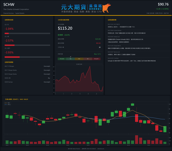Click the $115.20 average target price
This screenshot has height=151, width=172.
click(x=65, y=28)
